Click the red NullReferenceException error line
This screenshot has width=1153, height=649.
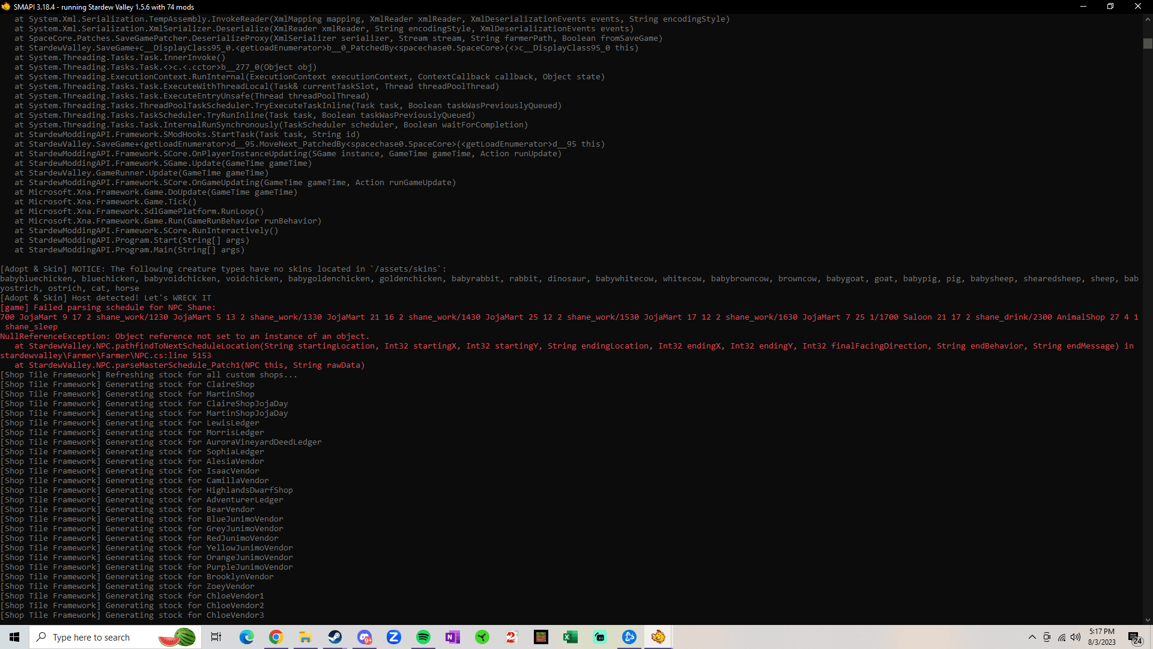coord(185,337)
